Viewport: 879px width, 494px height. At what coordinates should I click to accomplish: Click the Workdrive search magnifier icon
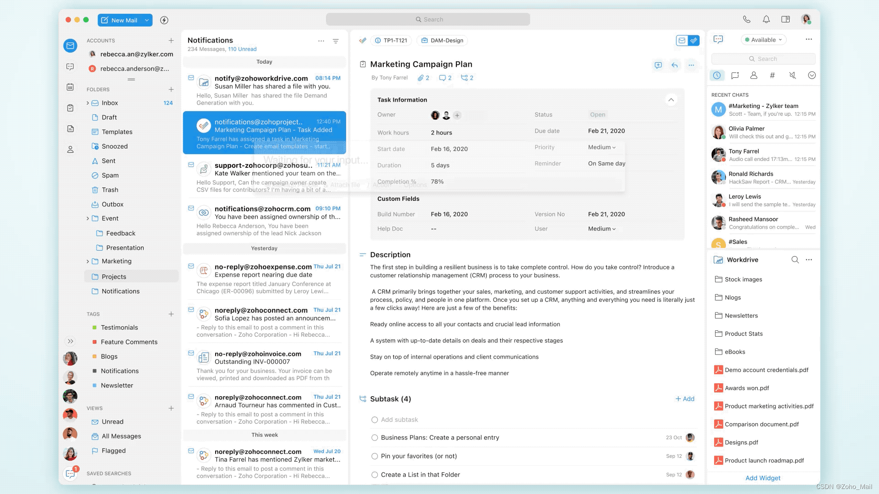795,260
